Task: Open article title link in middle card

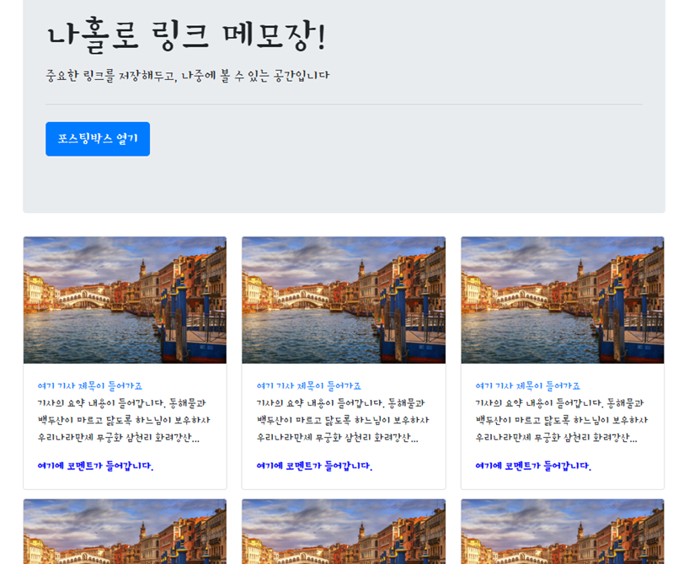Action: pyautogui.click(x=309, y=386)
